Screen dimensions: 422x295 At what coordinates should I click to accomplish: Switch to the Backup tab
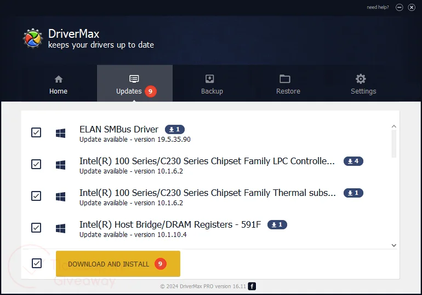coord(212,85)
